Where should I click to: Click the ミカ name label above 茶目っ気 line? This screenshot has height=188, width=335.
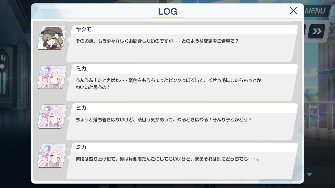coord(81,108)
